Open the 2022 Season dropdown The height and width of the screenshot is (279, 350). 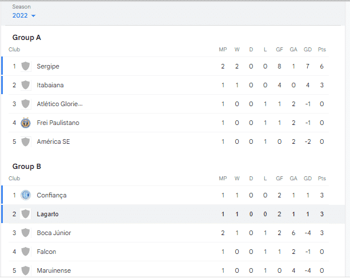pos(24,15)
